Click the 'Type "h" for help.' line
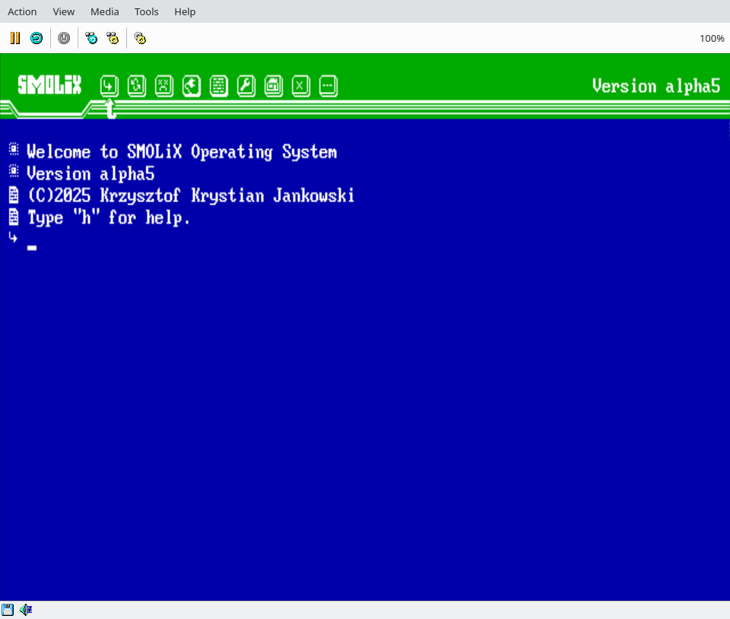This screenshot has width=730, height=619. pyautogui.click(x=109, y=217)
